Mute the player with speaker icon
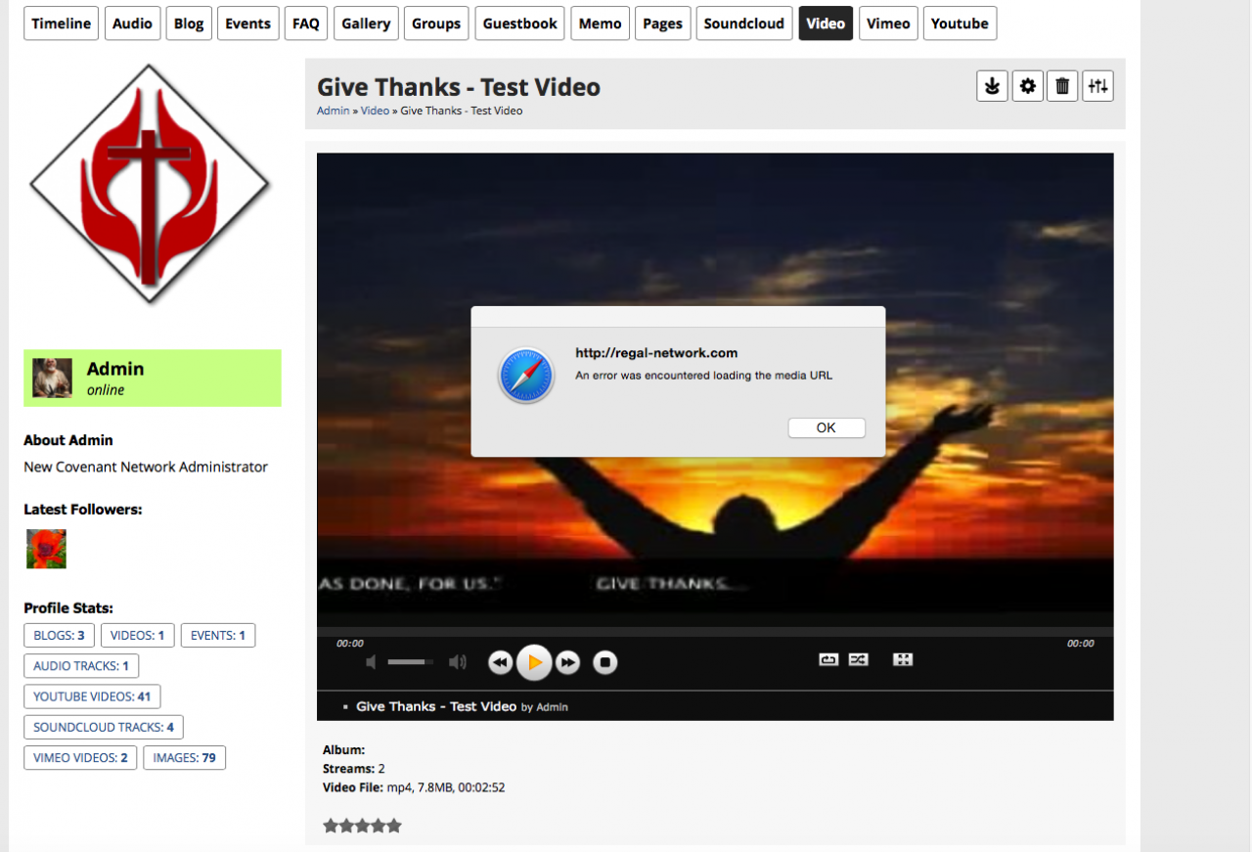Screen dimensions: 1252x852 371,662
